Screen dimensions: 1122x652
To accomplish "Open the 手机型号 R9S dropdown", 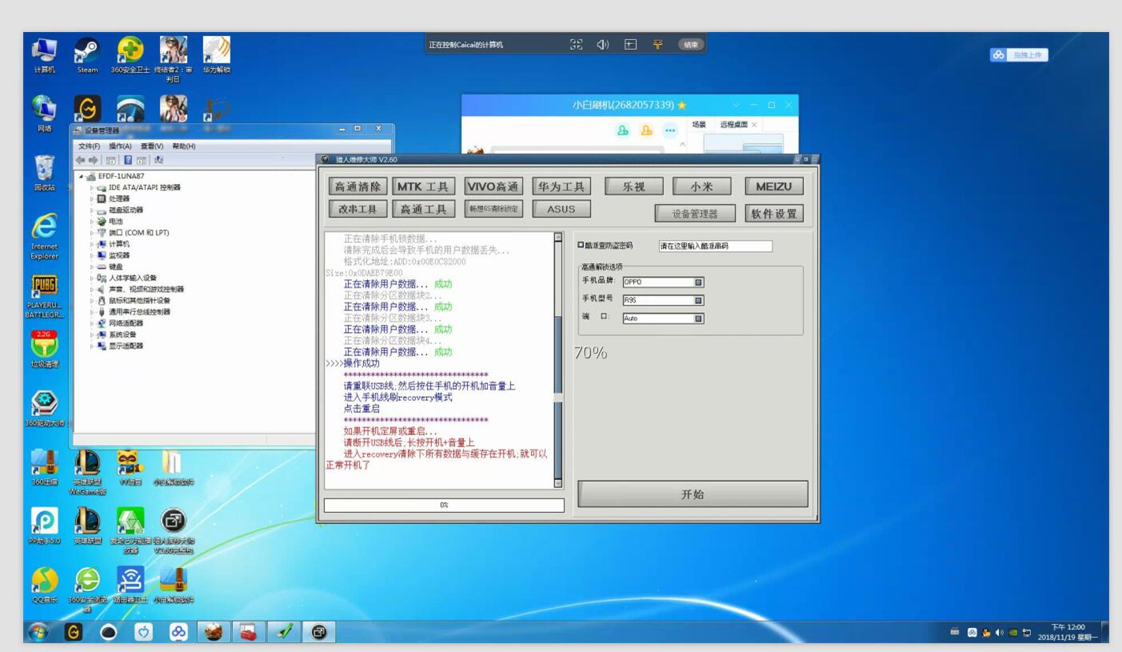I will click(x=663, y=300).
